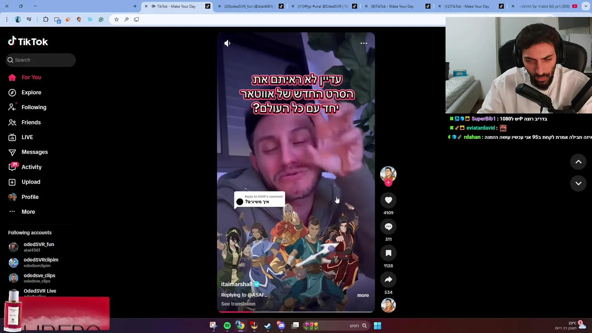592x333 pixels.
Task: Open Snipping Tool from the taskbar
Action: tap(213, 326)
